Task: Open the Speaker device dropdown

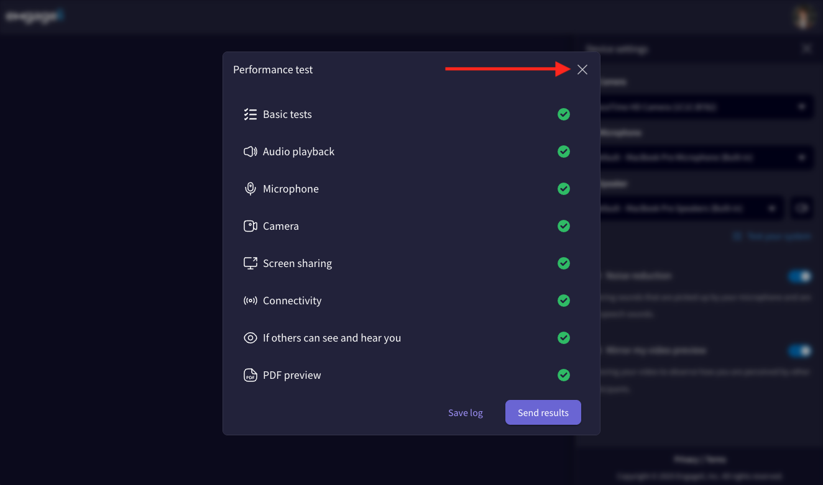Action: 691,208
